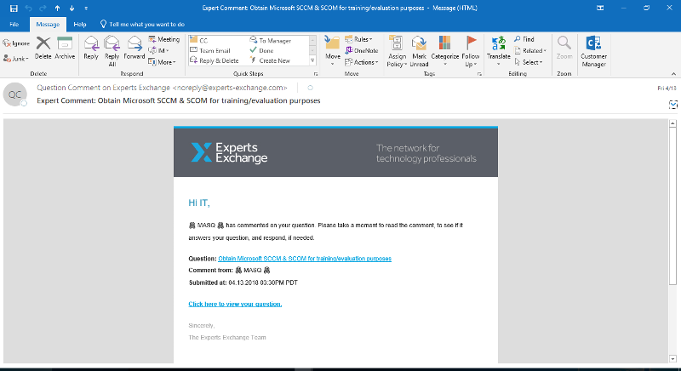Open the Rules dropdown

click(358, 39)
